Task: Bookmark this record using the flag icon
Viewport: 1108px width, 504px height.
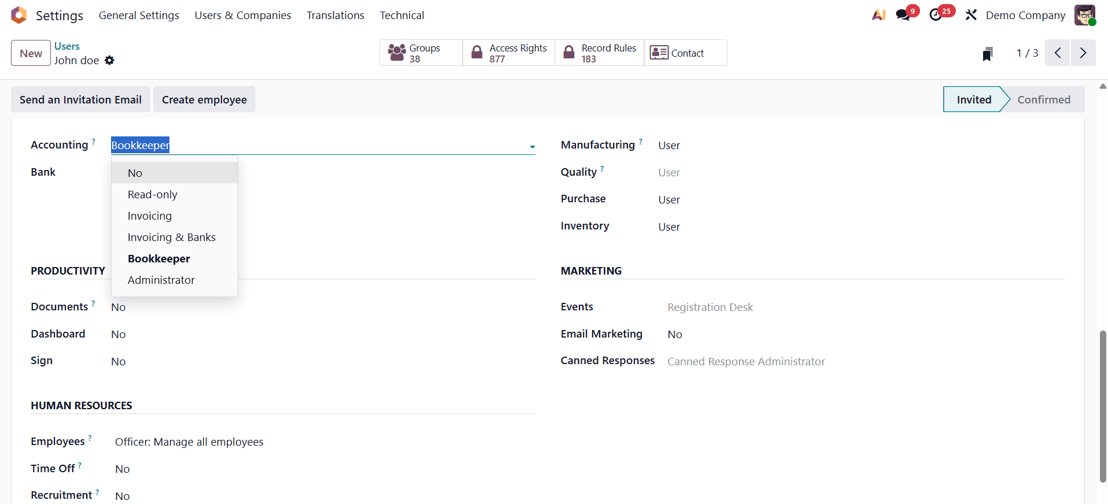Action: coord(988,53)
